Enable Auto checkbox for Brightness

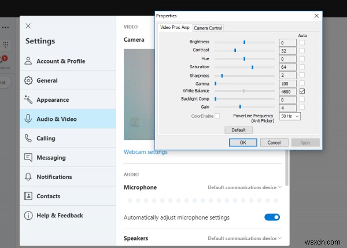click(302, 42)
